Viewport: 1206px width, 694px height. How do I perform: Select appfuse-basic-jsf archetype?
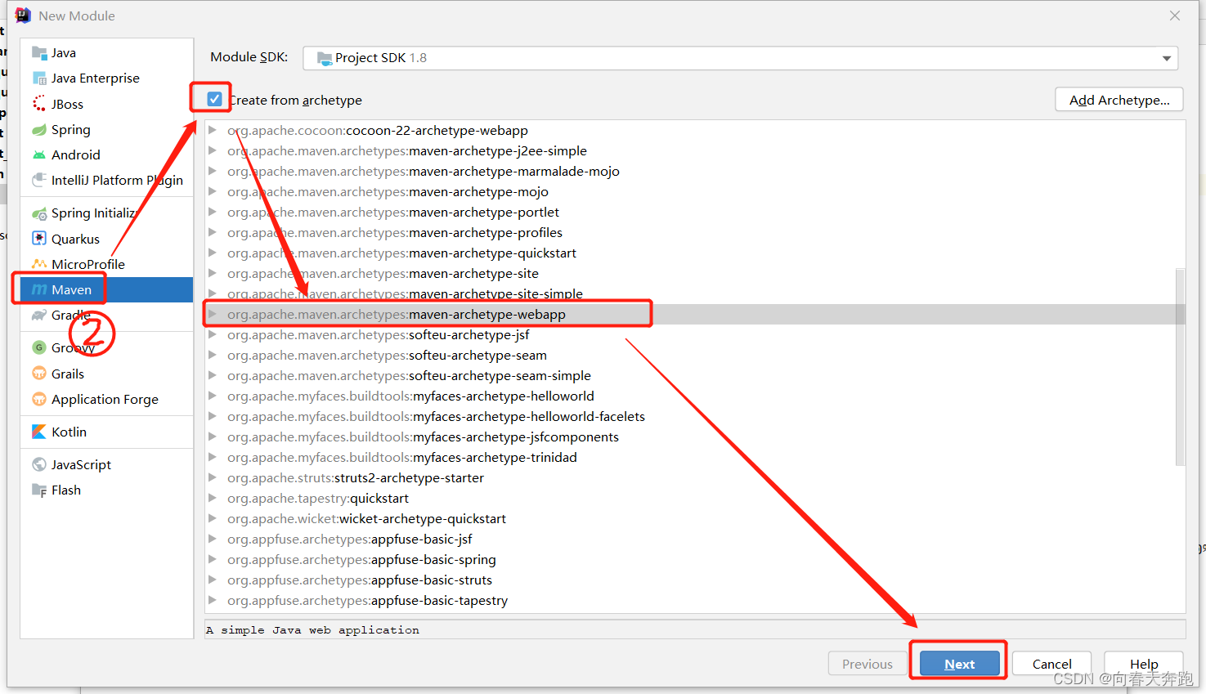point(694,539)
